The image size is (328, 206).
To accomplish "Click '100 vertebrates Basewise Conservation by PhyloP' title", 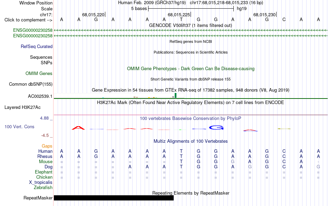I will [191, 118].
